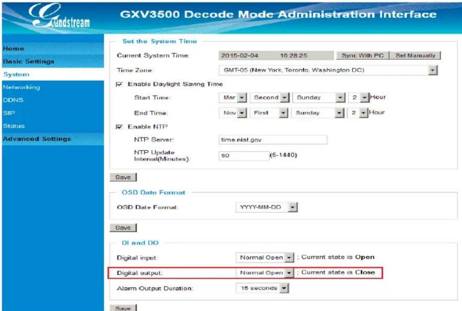Click the 'Set the System Time' heading
462x311 pixels.
[x=159, y=41]
